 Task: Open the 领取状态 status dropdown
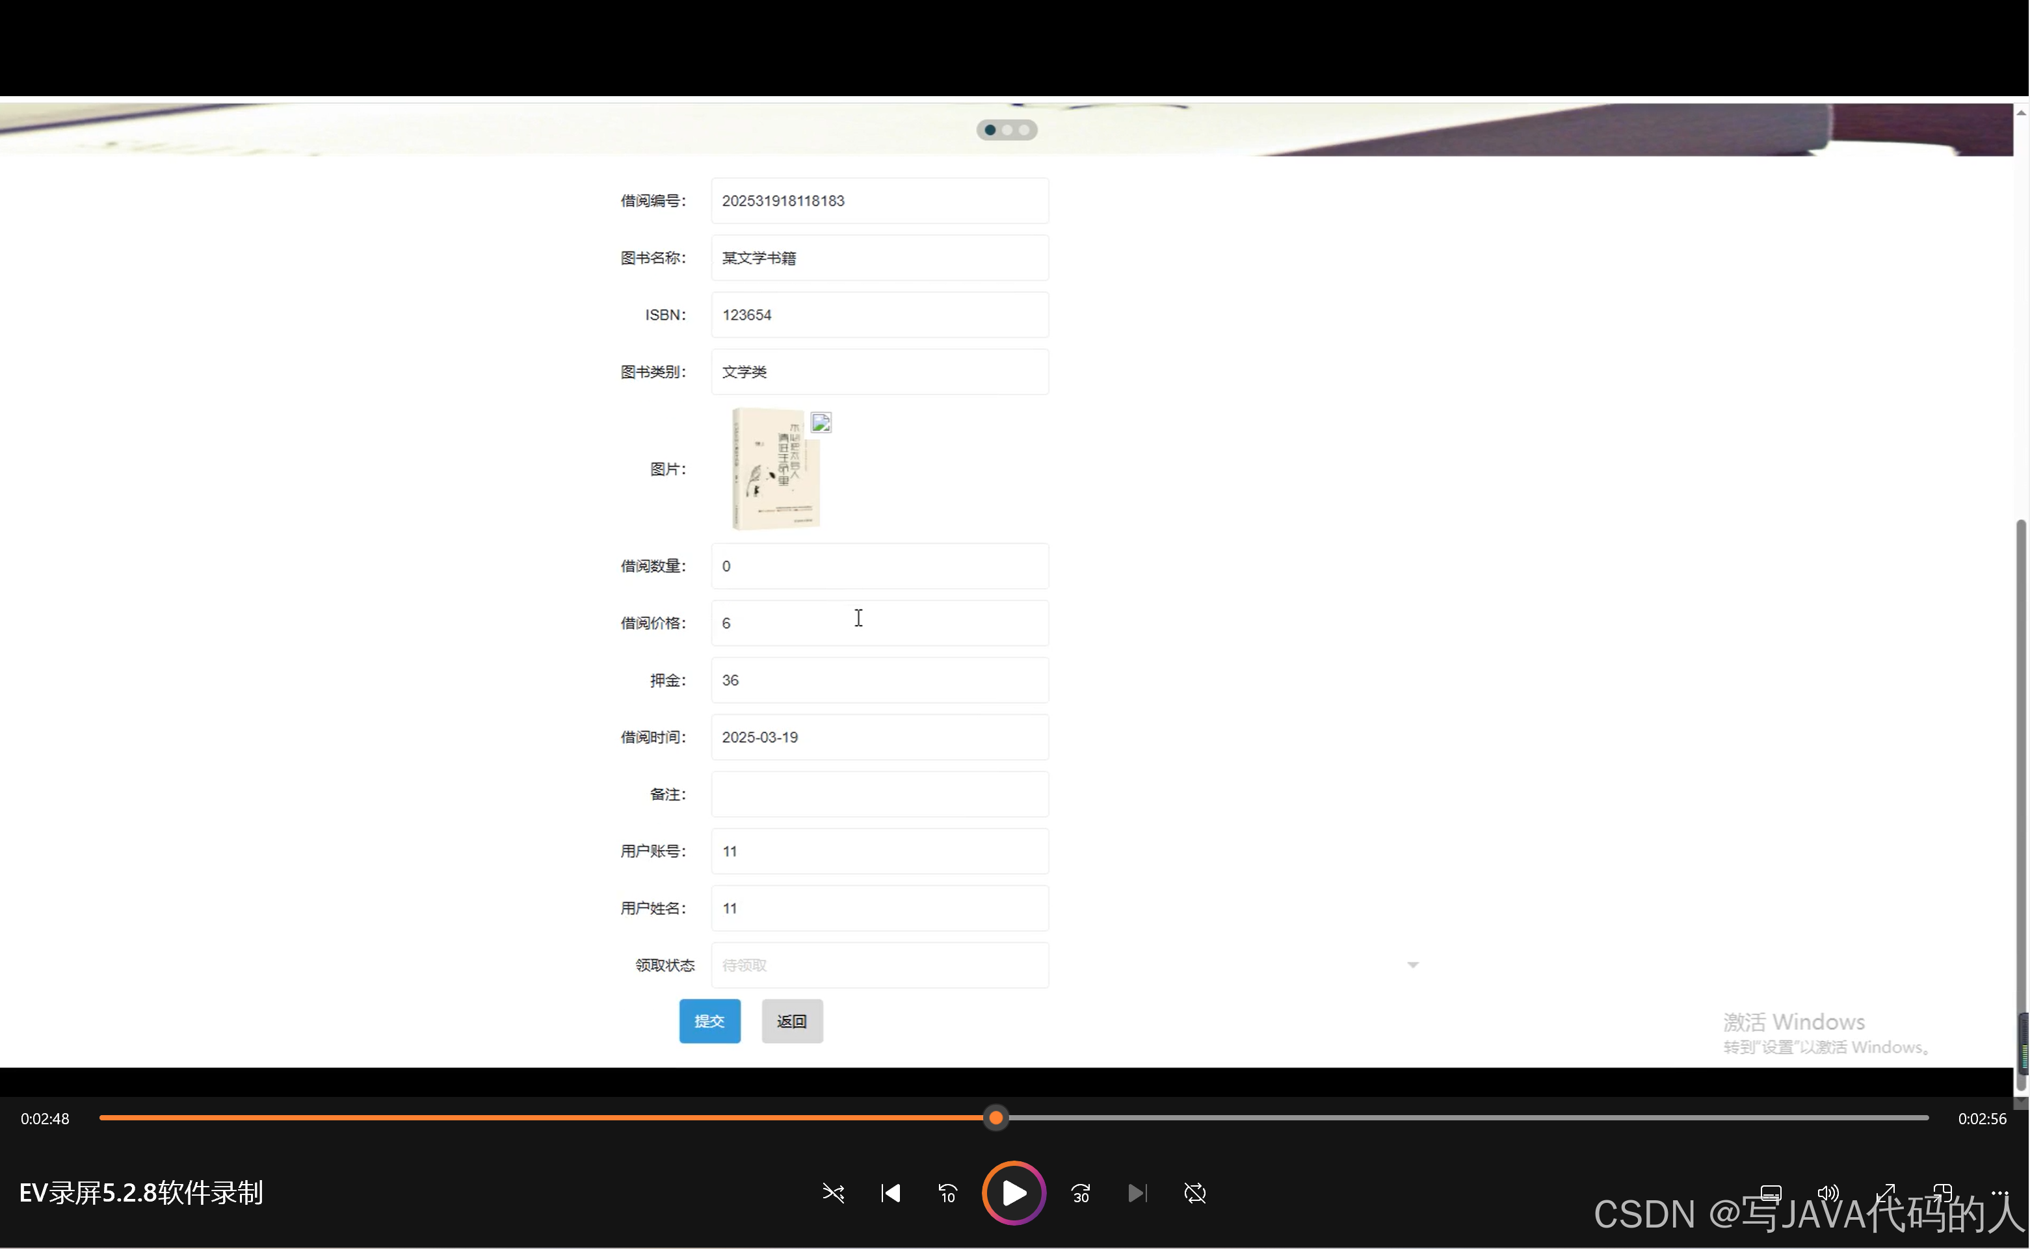tap(878, 965)
